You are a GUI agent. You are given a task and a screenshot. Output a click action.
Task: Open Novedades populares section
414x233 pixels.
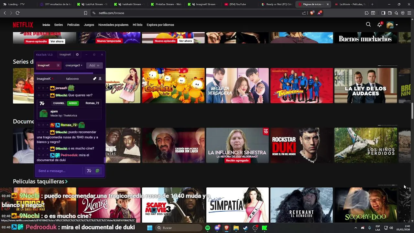tap(113, 25)
